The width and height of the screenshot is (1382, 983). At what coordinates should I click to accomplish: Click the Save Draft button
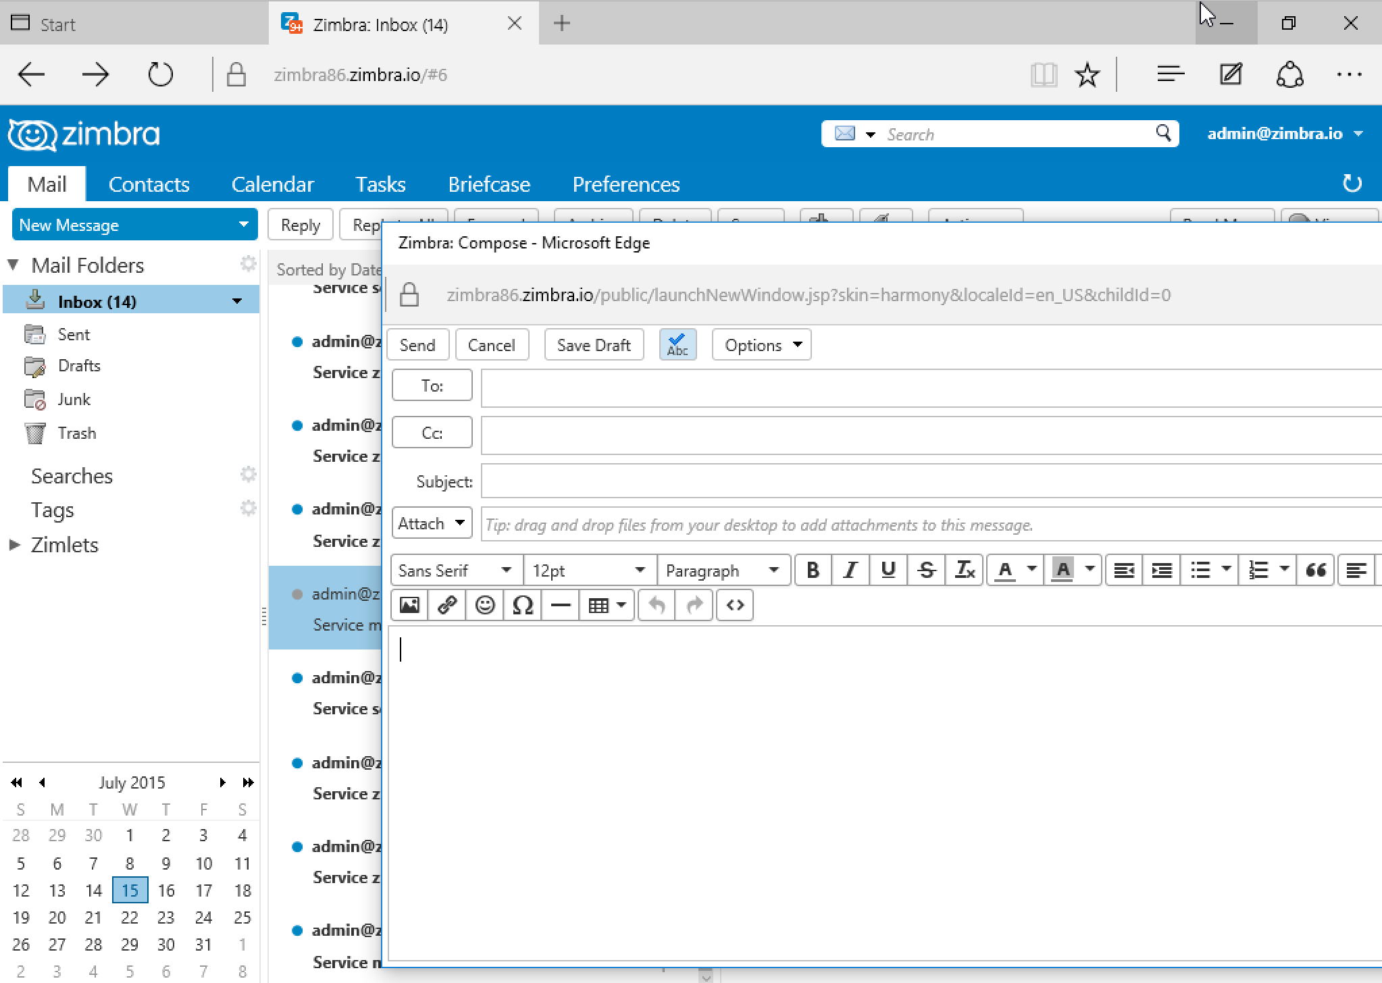592,345
